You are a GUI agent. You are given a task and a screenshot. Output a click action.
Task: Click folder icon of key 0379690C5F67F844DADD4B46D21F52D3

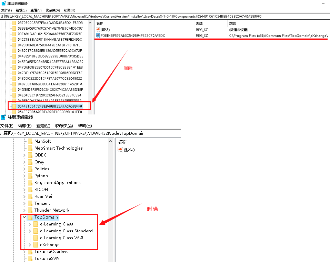14,23
